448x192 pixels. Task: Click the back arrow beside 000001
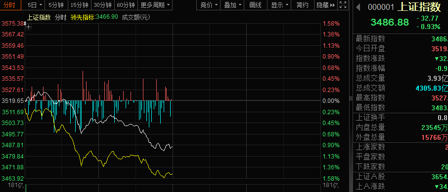point(358,7)
